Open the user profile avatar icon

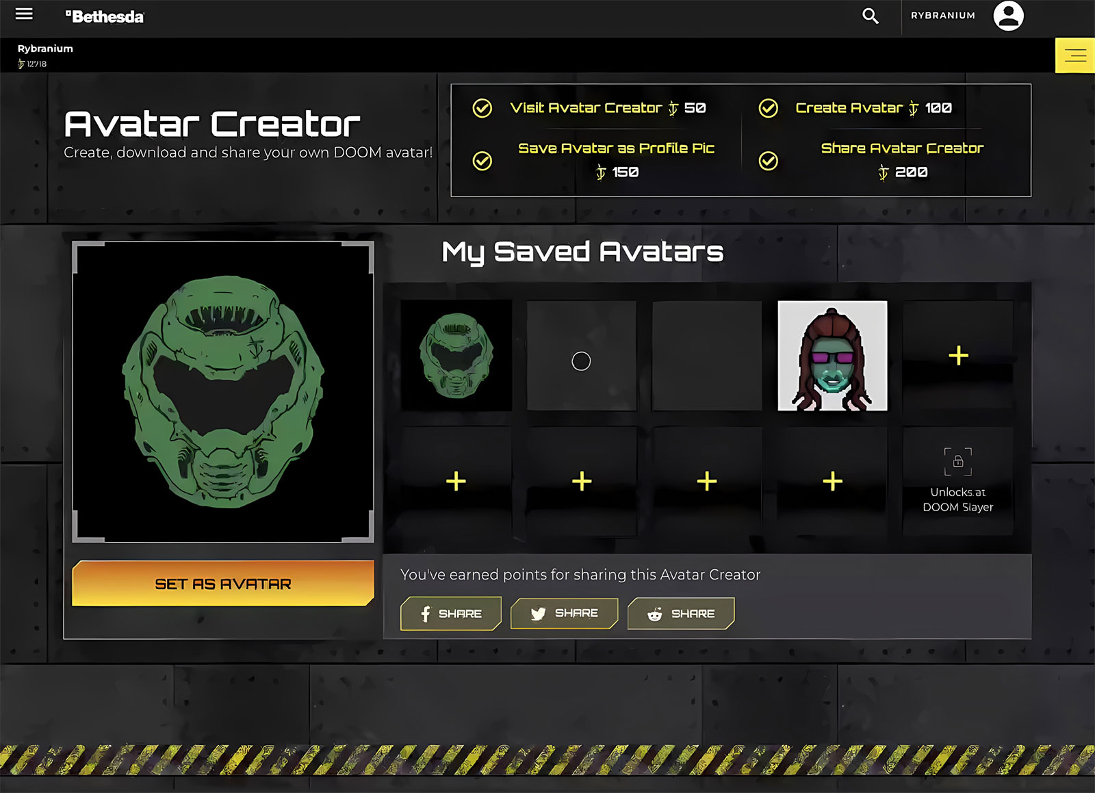(x=1008, y=16)
